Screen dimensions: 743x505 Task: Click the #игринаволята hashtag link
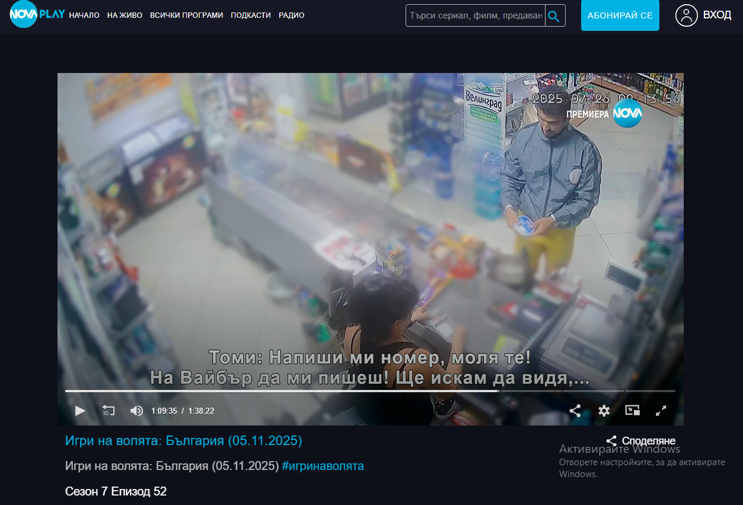[323, 466]
